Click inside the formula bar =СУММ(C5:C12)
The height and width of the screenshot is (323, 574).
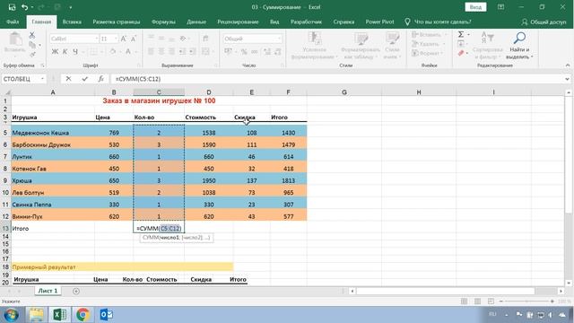coord(337,79)
